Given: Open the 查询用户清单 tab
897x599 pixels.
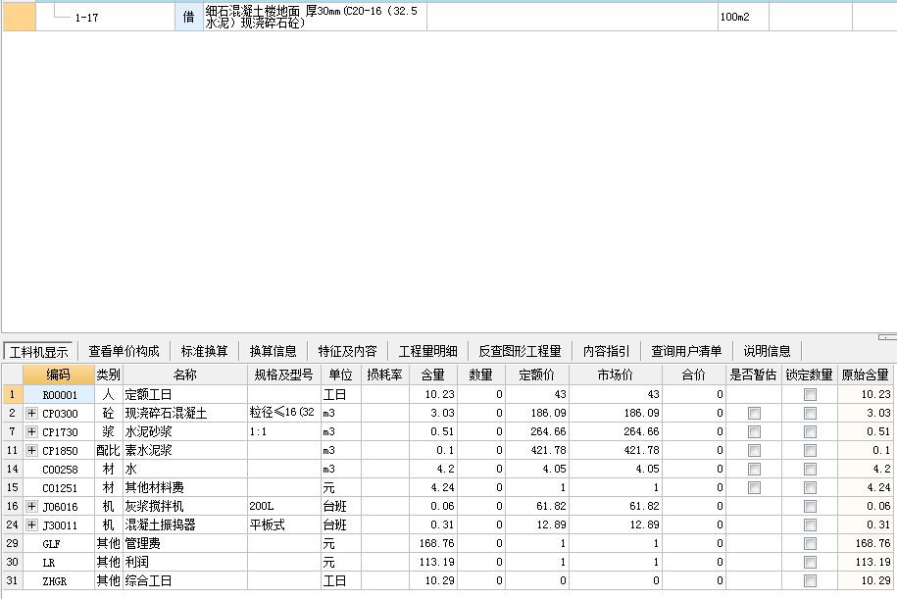Looking at the screenshot, I should (686, 351).
